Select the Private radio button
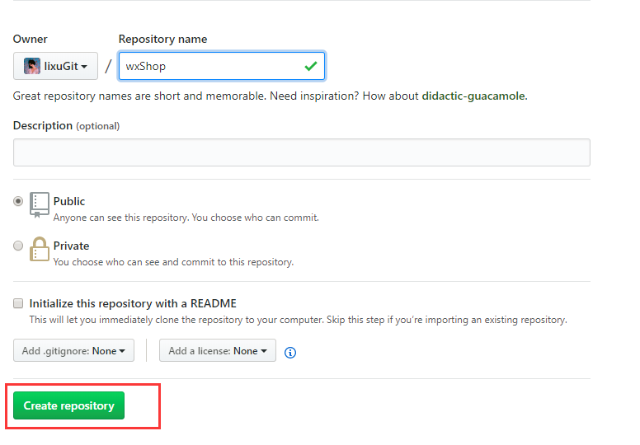This screenshot has height=445, width=640. point(18,246)
